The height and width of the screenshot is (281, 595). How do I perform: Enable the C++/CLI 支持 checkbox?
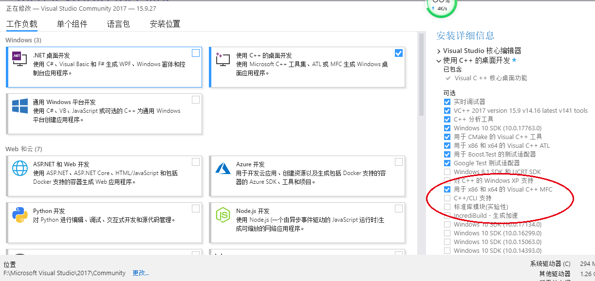click(x=447, y=198)
